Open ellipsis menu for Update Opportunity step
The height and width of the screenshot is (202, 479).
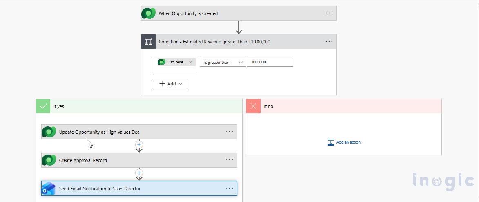pyautogui.click(x=229, y=132)
